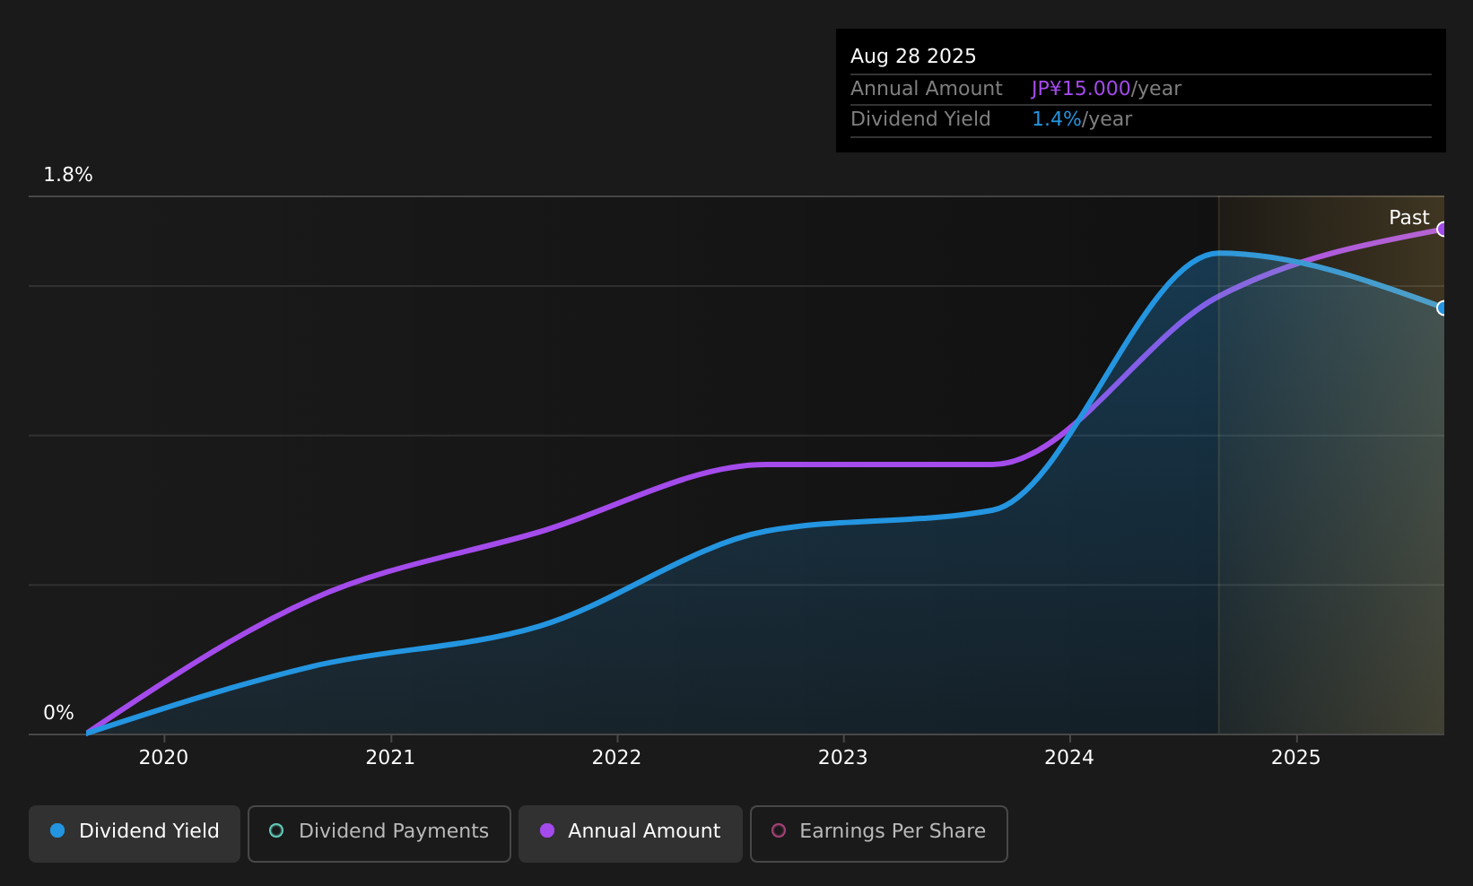
Task: Click the JP¥15.000/year annual amount value
Action: pos(1106,89)
